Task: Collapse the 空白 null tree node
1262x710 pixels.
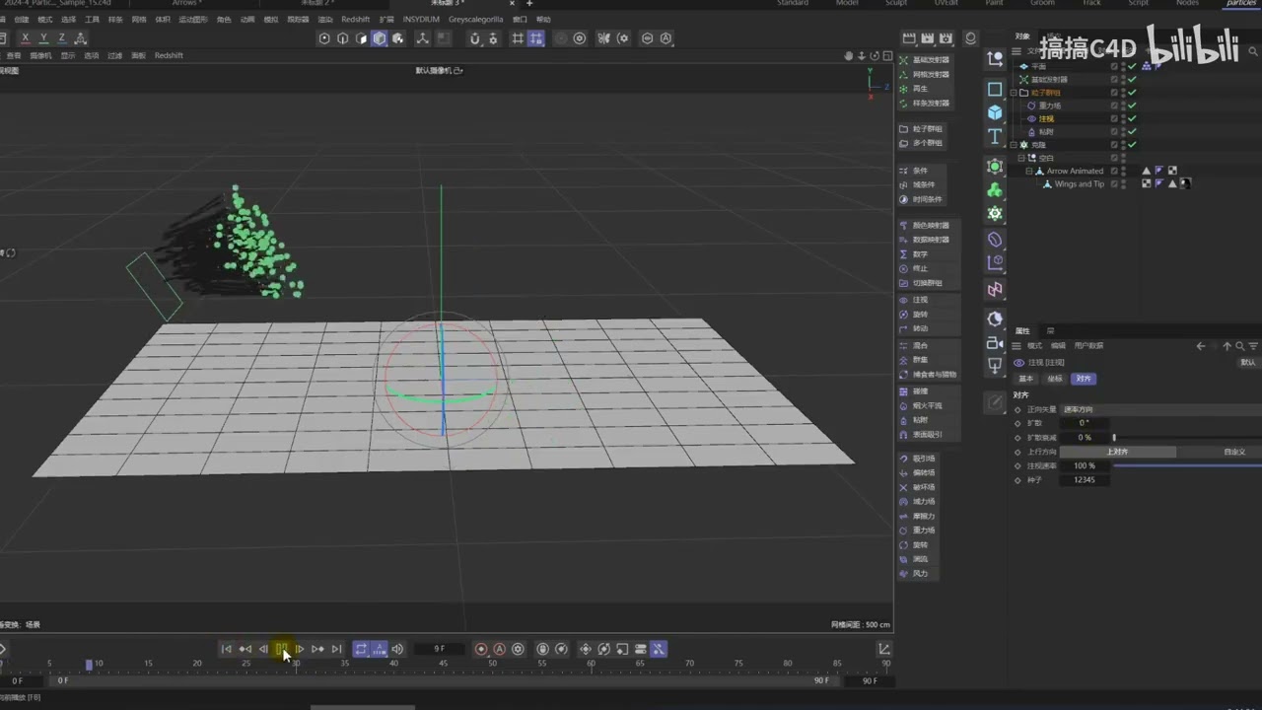Action: click(x=1021, y=158)
